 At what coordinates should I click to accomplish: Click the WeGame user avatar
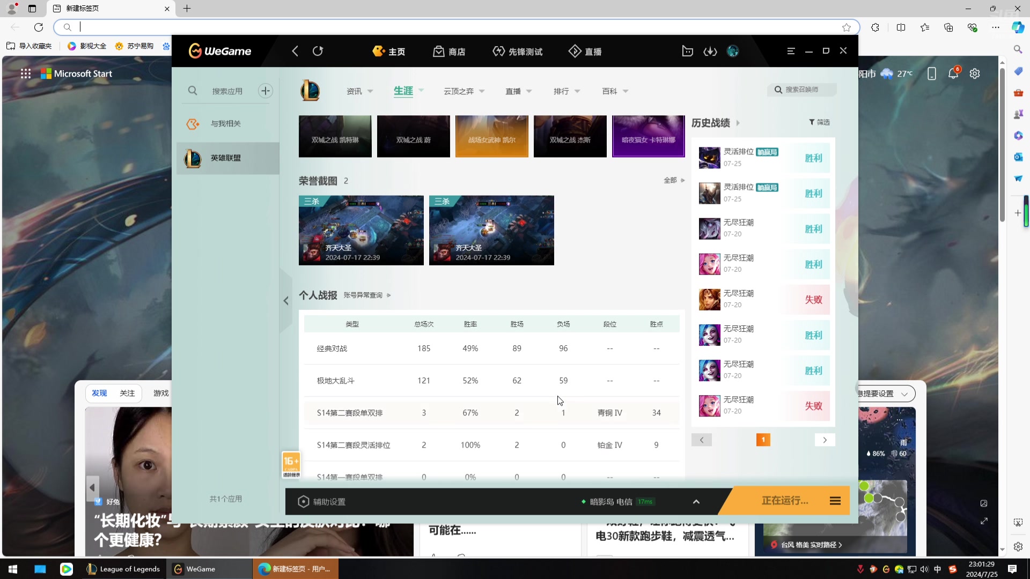click(733, 51)
